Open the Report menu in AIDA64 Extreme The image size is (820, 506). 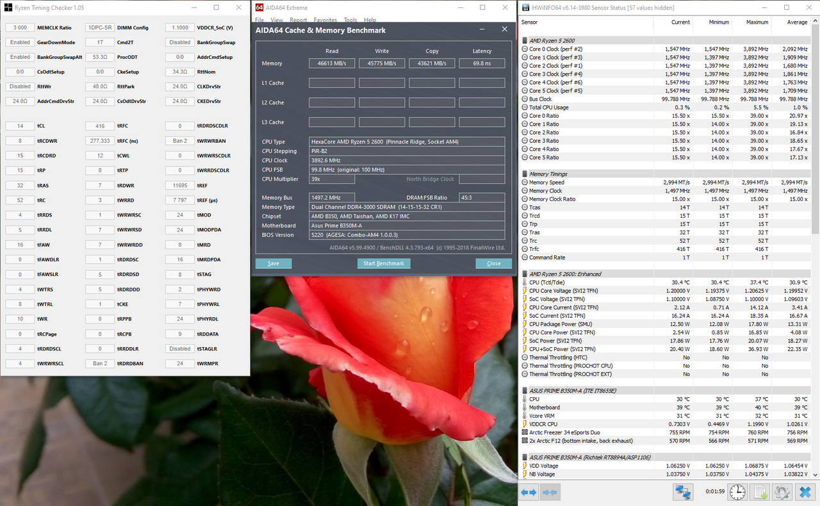299,20
